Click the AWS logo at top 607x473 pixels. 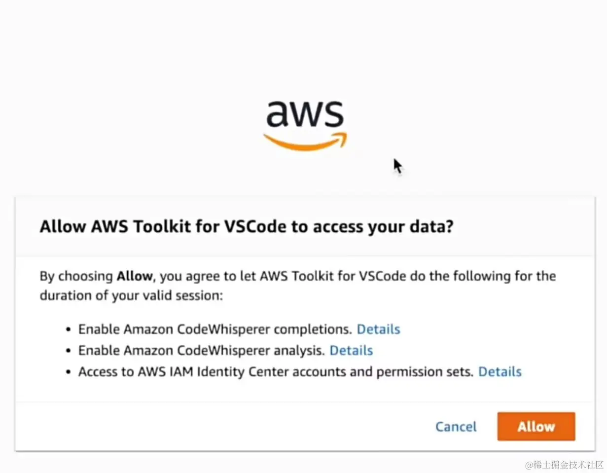point(305,124)
